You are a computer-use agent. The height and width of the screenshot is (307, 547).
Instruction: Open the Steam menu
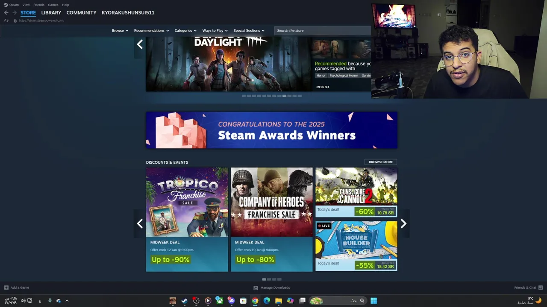pyautogui.click(x=14, y=5)
